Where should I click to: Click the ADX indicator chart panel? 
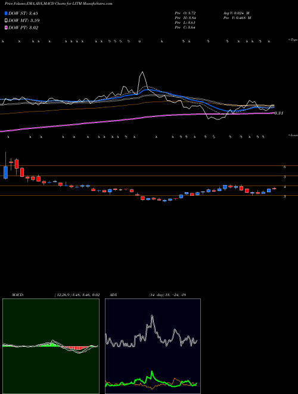tap(153, 346)
